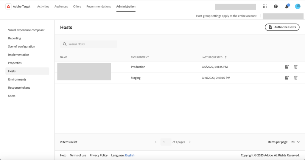The image size is (305, 160).
Task: Click the 7/5/2022, 5:11:35 PM timestamp
Action: 214,67
